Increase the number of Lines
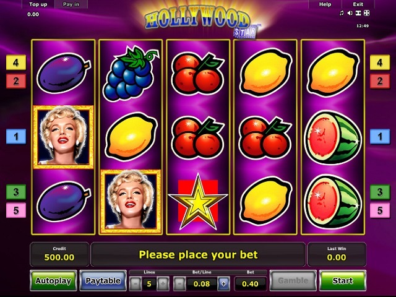396x297 pixels. click(163, 284)
